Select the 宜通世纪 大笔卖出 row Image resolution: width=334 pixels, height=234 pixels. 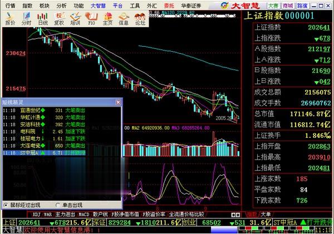[x=44, y=110]
